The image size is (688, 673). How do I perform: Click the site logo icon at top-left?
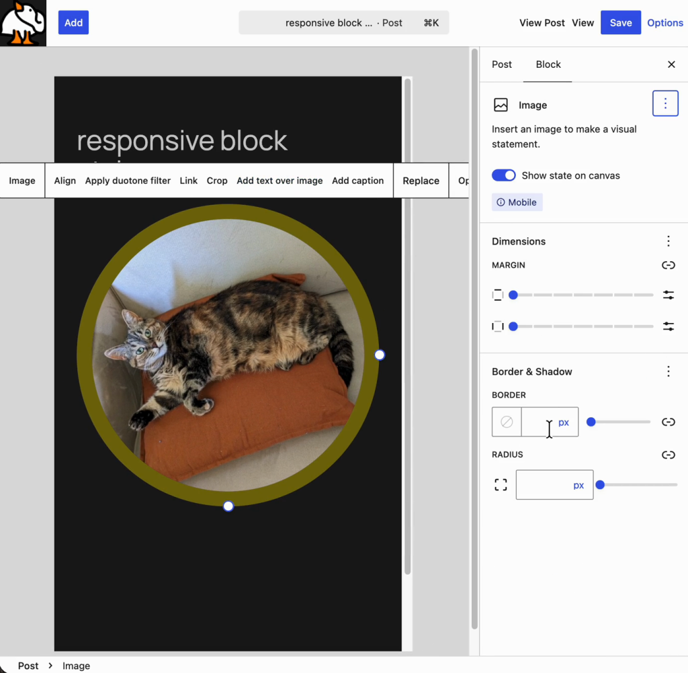(x=23, y=23)
